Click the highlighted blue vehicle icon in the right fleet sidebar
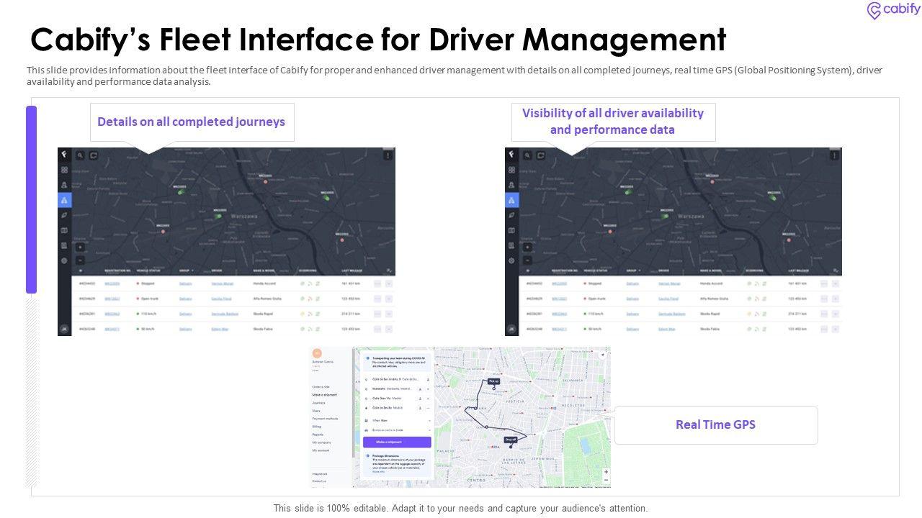The width and height of the screenshot is (922, 518). [511, 200]
